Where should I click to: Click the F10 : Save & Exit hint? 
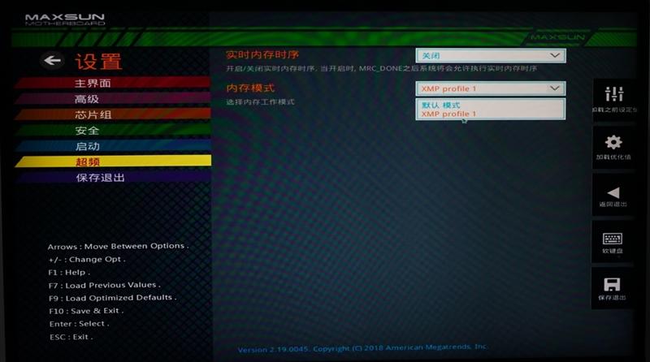pos(86,311)
